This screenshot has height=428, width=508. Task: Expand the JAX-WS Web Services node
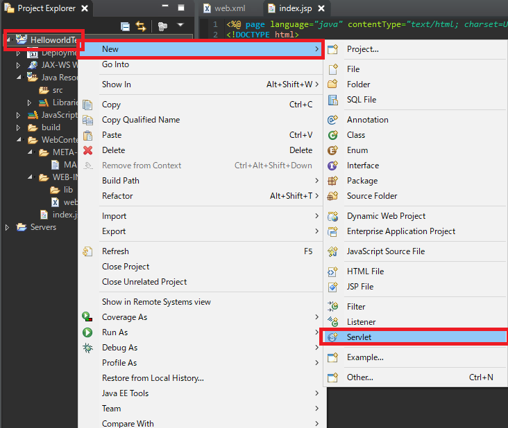18,65
